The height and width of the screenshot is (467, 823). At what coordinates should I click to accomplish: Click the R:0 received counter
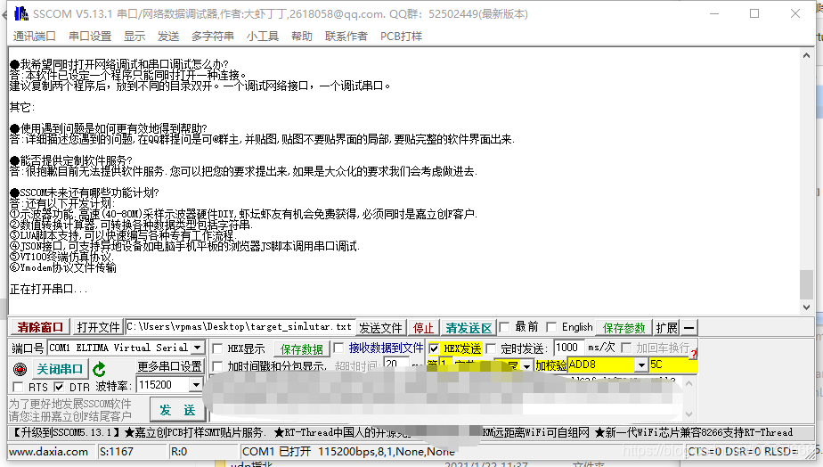click(179, 452)
